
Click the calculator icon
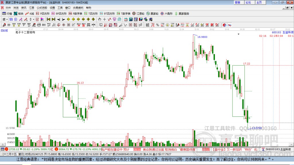click(131, 19)
